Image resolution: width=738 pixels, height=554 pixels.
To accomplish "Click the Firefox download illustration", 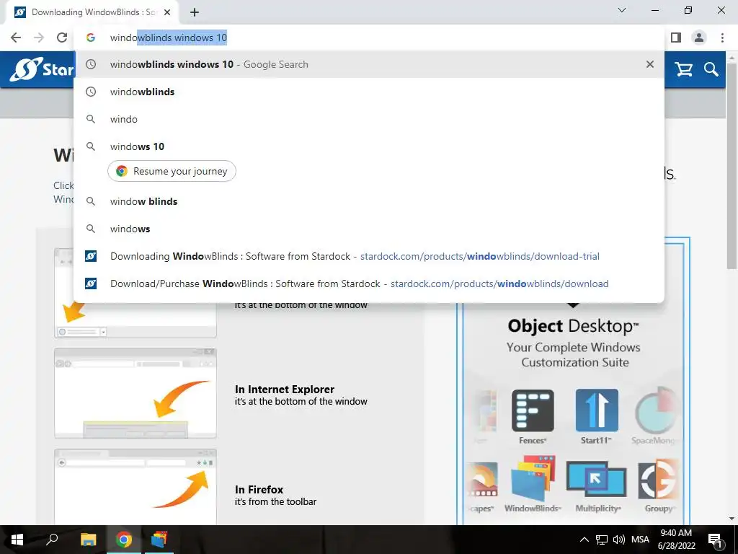I will [135, 487].
